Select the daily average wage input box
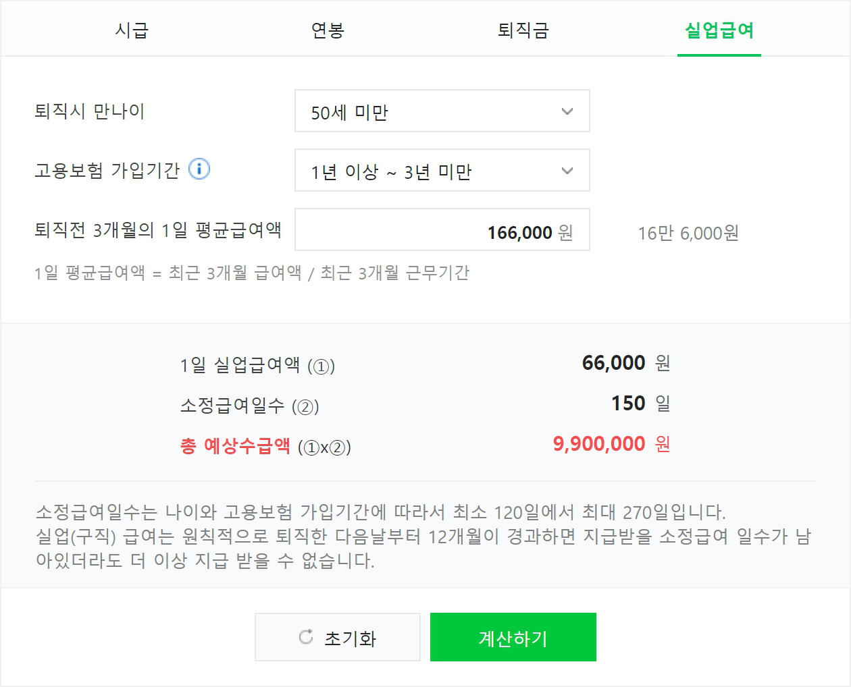 tap(442, 230)
